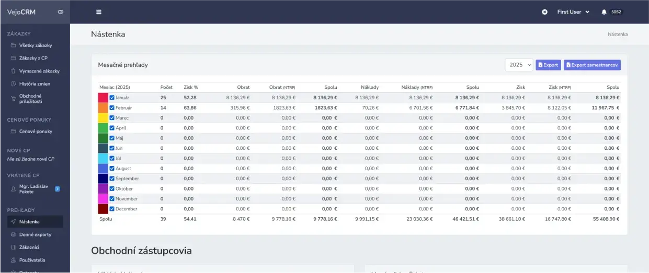This screenshot has width=649, height=273.
Task: Click the close circle icon near First User
Action: click(x=544, y=12)
